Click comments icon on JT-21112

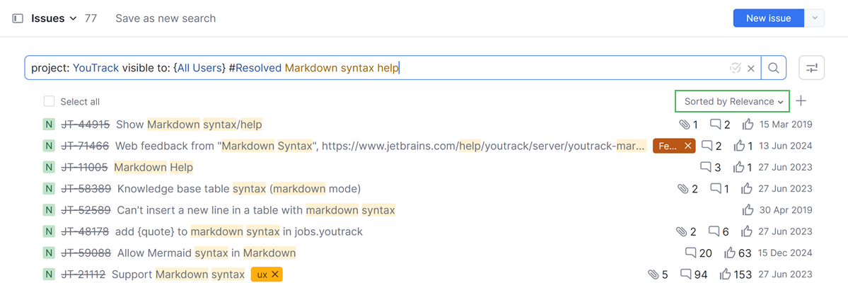[x=685, y=275]
